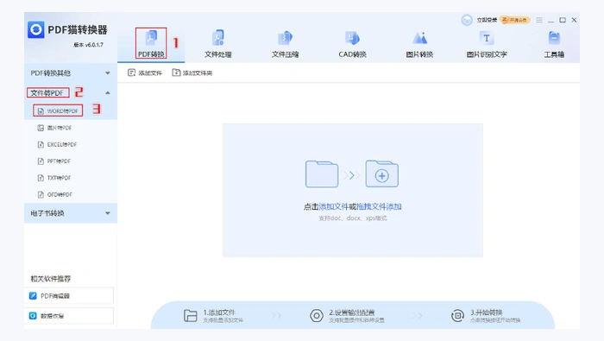Viewport: 604px width, 341px height.
Task: Minimize the application window
Action: 551,20
